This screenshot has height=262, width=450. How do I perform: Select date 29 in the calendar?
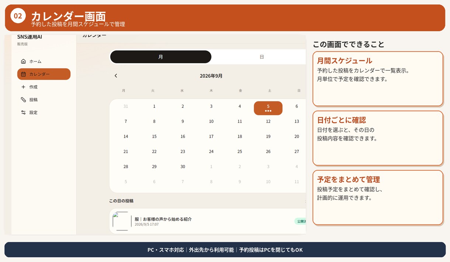coord(154,167)
